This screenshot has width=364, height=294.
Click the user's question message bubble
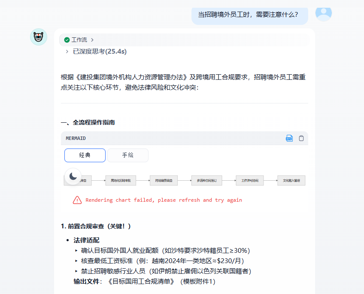click(249, 15)
